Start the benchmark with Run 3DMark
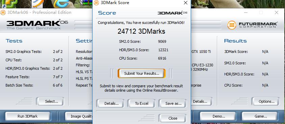Image resolution: width=285 pixels, height=124 pixels. [27, 116]
